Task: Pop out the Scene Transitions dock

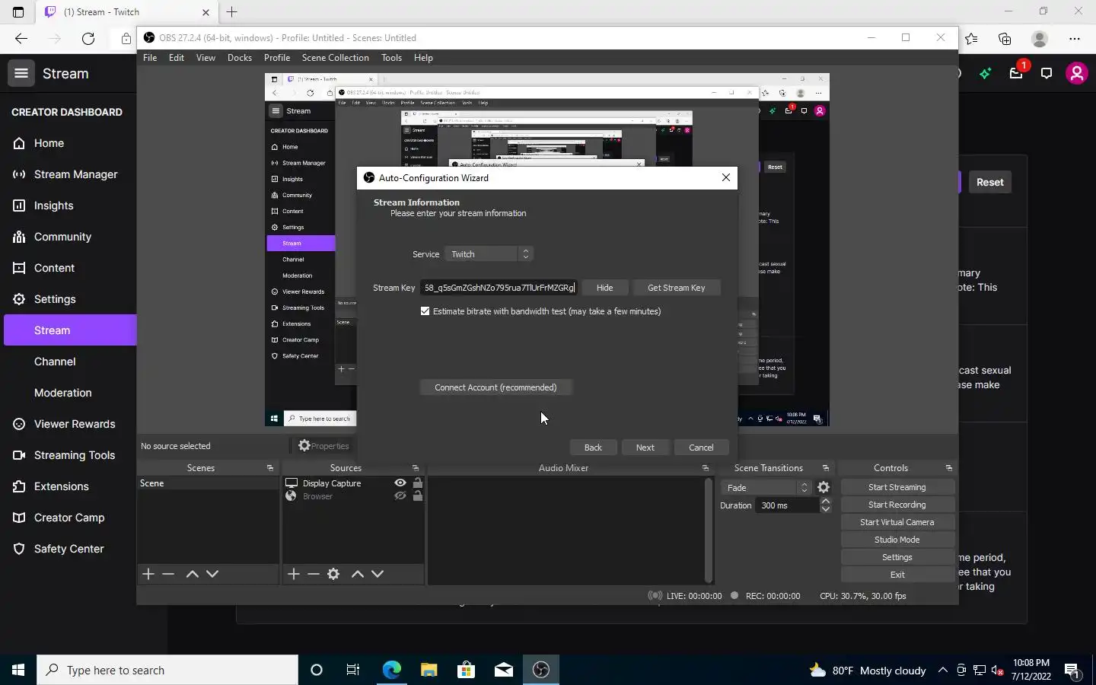Action: click(x=826, y=468)
